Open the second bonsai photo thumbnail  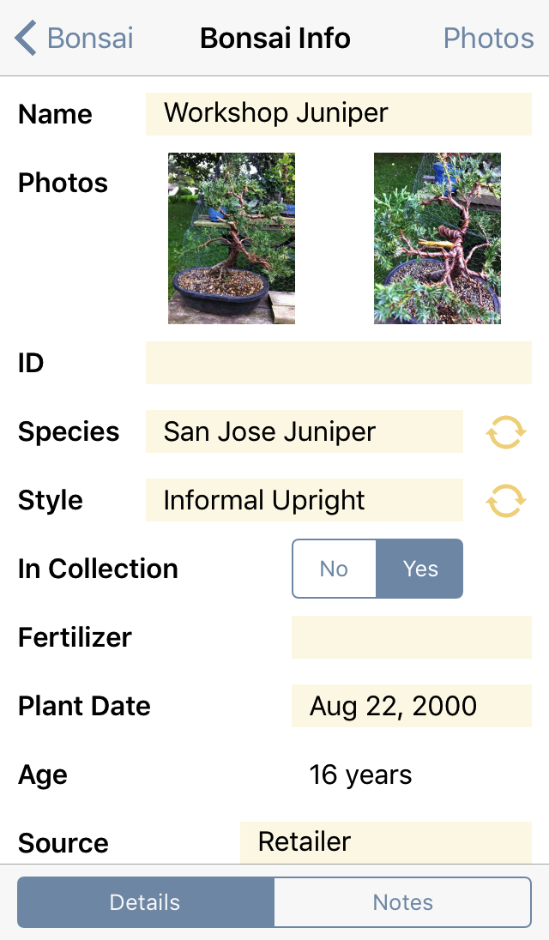coord(437,238)
